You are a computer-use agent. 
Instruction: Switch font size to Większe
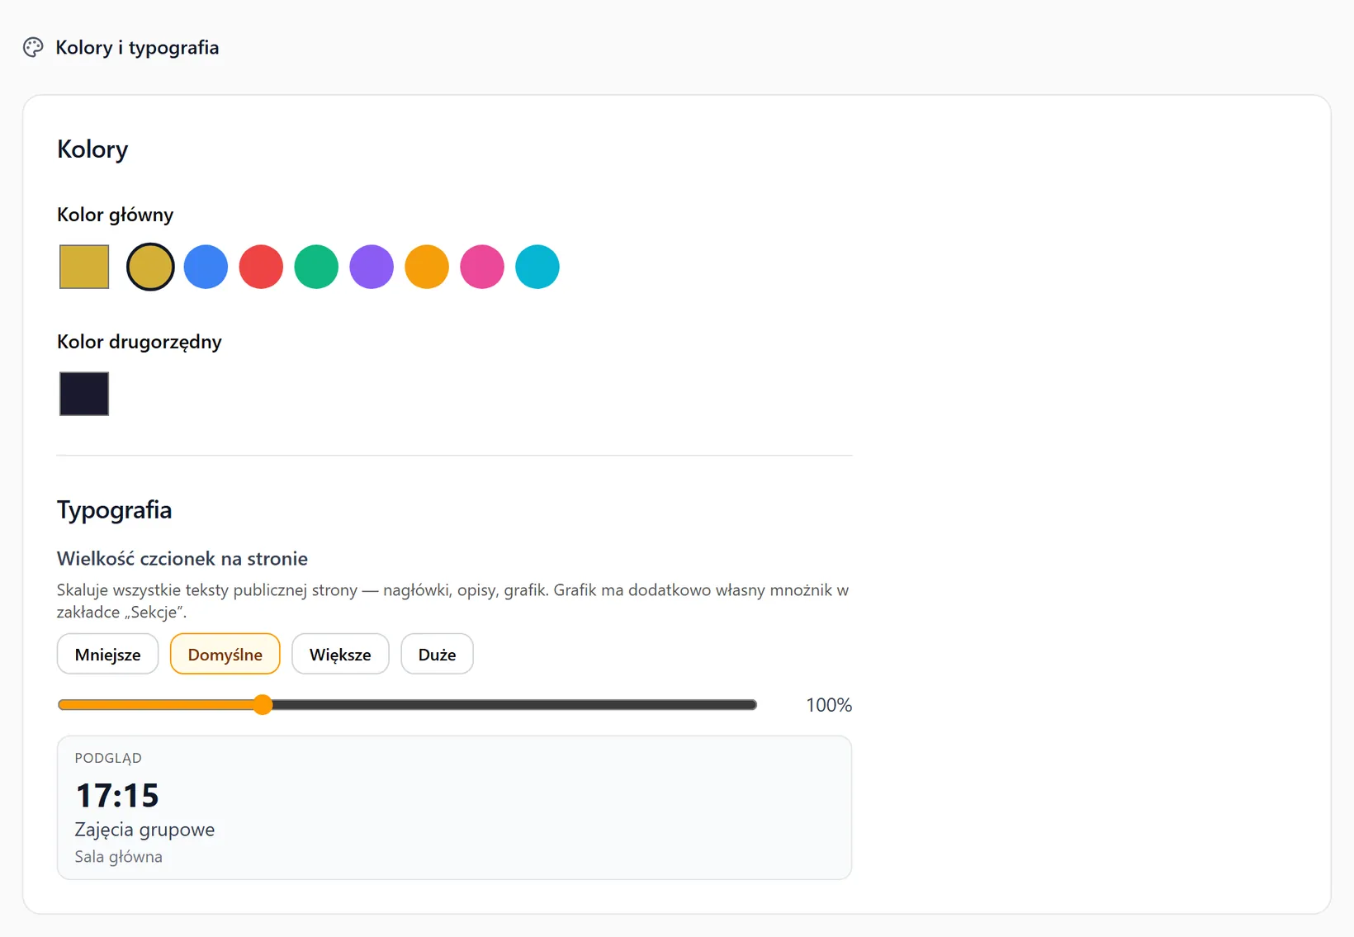(340, 654)
